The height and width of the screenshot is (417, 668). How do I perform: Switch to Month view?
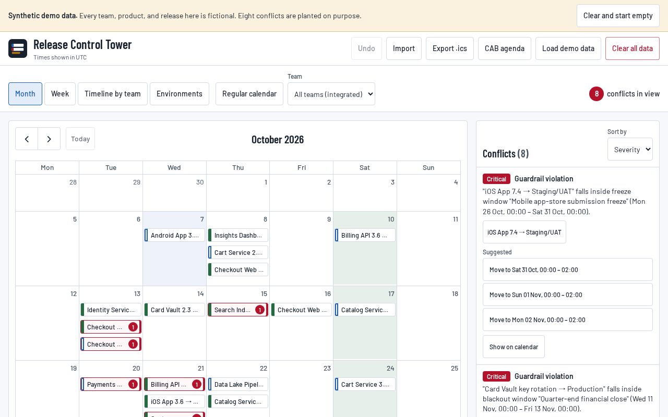point(25,94)
